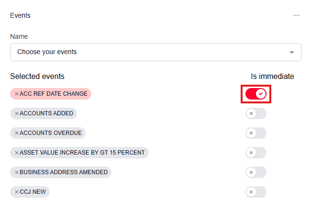This screenshot has width=311, height=201.
Task: Enable immediate toggle for ACCOUNTS OVERDUE
Action: point(255,133)
